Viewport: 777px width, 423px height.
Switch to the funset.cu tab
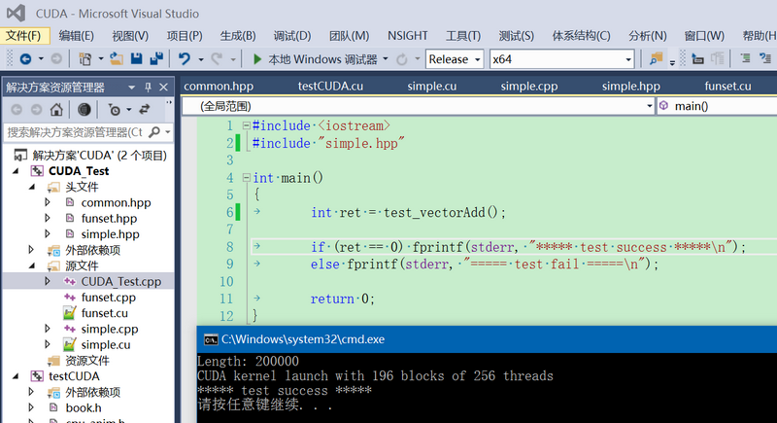727,87
